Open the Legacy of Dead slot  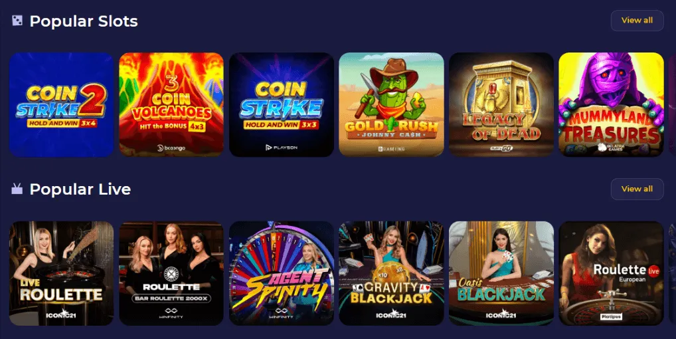coord(501,105)
